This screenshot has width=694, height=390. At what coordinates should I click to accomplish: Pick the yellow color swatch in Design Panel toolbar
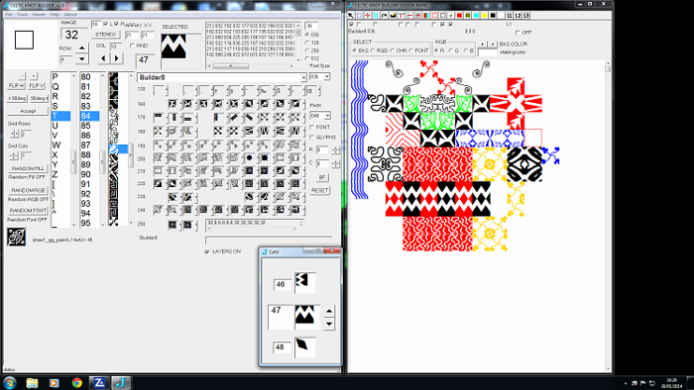[x=485, y=16]
